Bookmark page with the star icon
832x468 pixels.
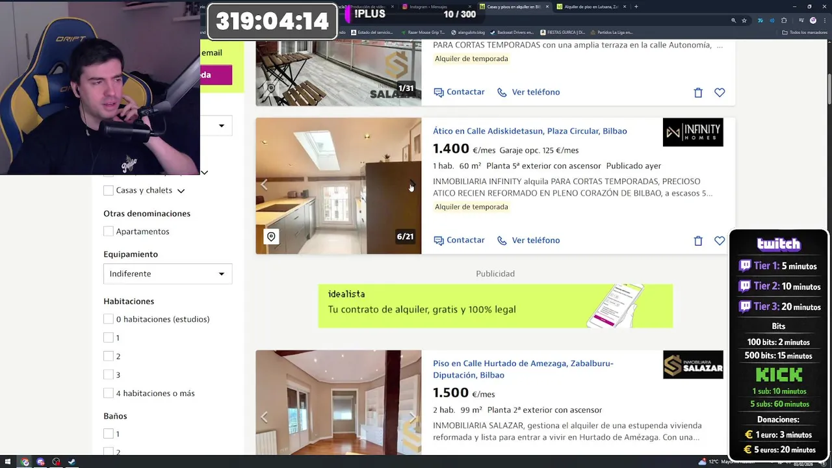[744, 20]
